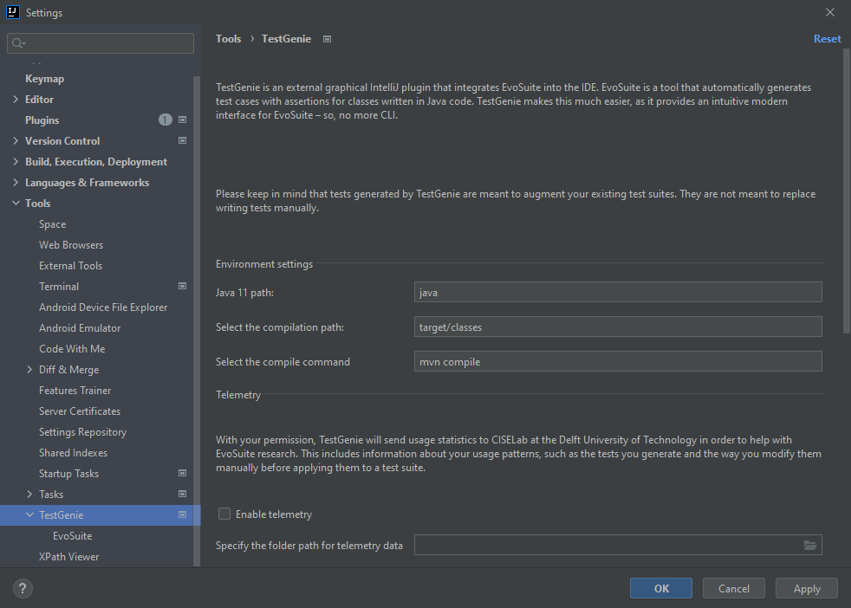This screenshot has height=608, width=851.
Task: Click the Java 11 path field
Action: 618,293
